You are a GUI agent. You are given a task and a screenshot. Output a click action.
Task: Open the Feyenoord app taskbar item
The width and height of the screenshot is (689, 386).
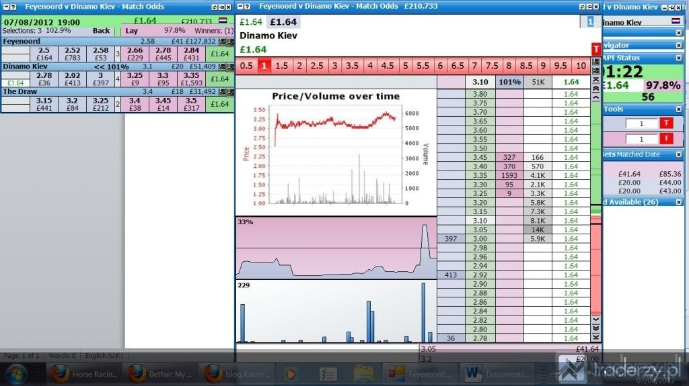[420, 374]
